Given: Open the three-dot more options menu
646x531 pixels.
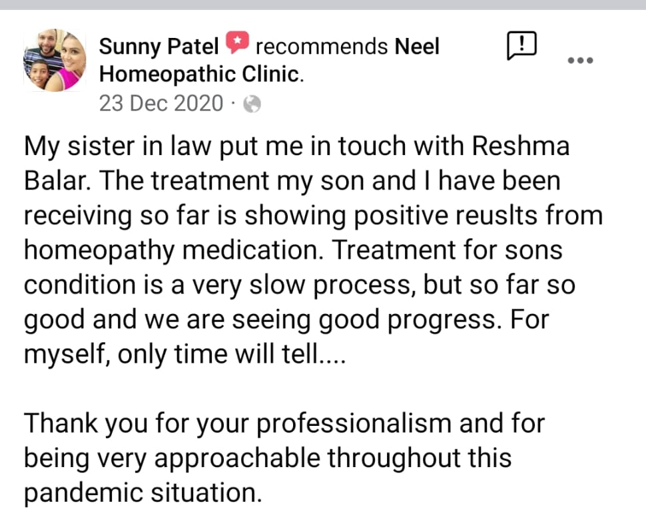Looking at the screenshot, I should pos(579,61).
